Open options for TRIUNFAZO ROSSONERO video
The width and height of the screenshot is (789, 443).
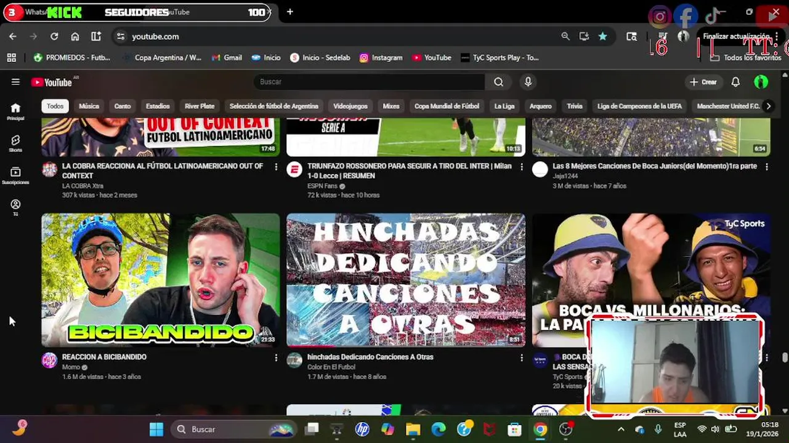[522, 167]
